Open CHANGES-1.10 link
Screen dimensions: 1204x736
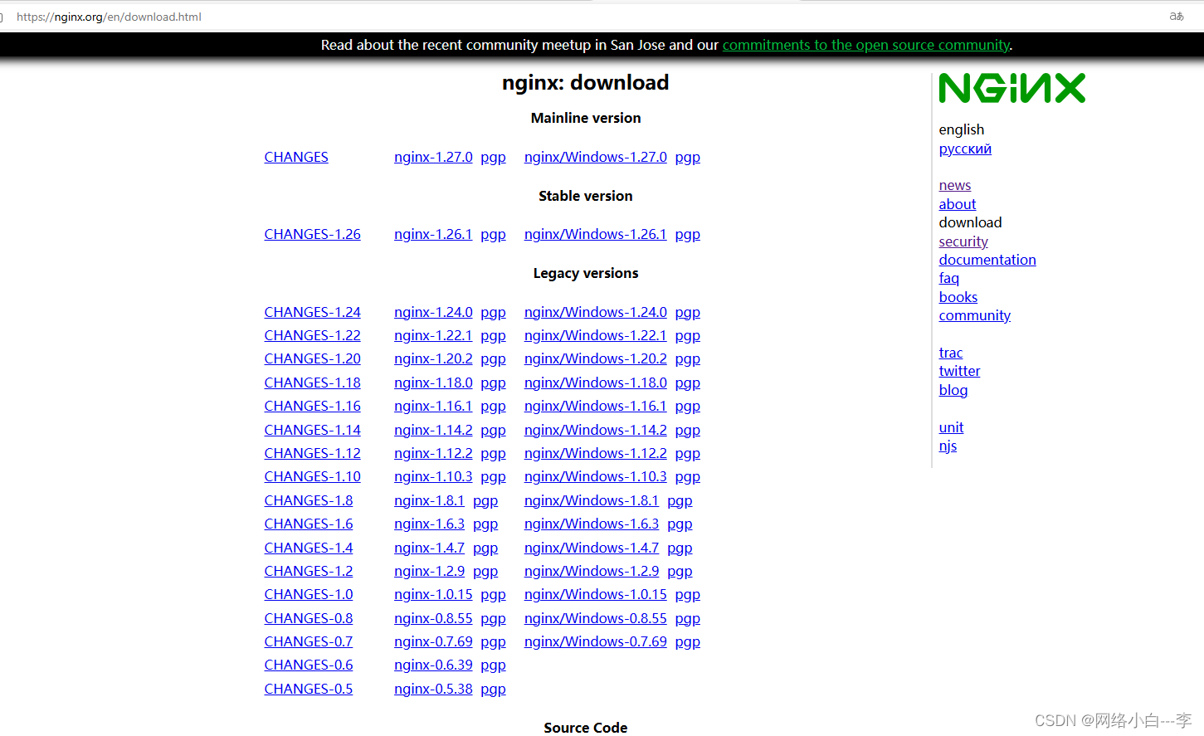click(312, 476)
